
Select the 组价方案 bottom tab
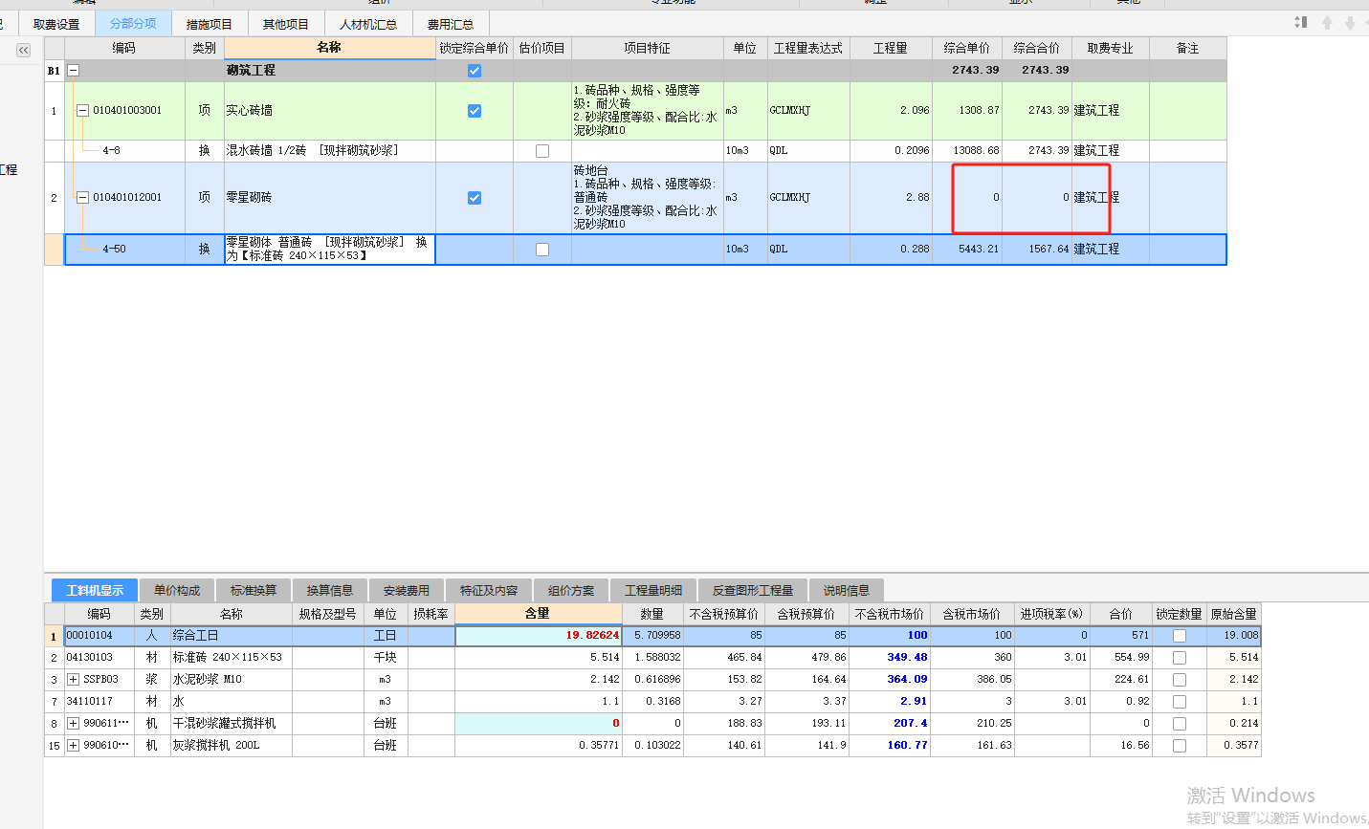coord(571,591)
